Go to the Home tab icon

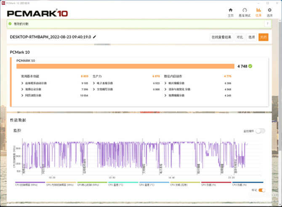(x=231, y=10)
